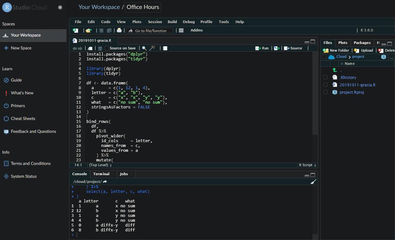
Task: Open the Guide compass icon in sidebar
Action: (x=6, y=80)
